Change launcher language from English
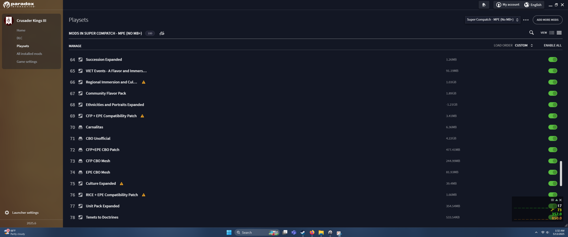This screenshot has height=237, width=568. pyautogui.click(x=533, y=5)
